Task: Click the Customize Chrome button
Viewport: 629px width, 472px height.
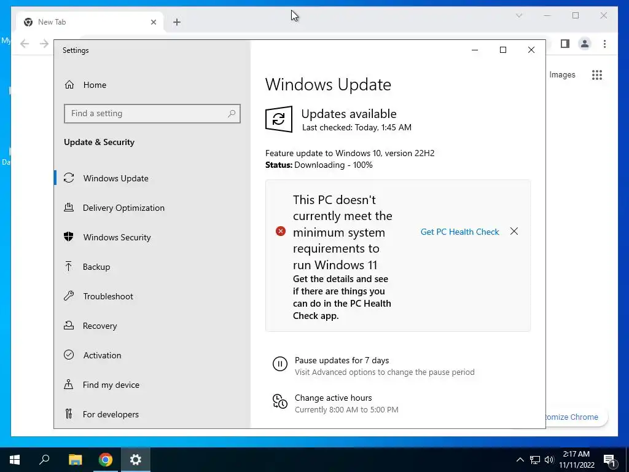Action: 575,417
